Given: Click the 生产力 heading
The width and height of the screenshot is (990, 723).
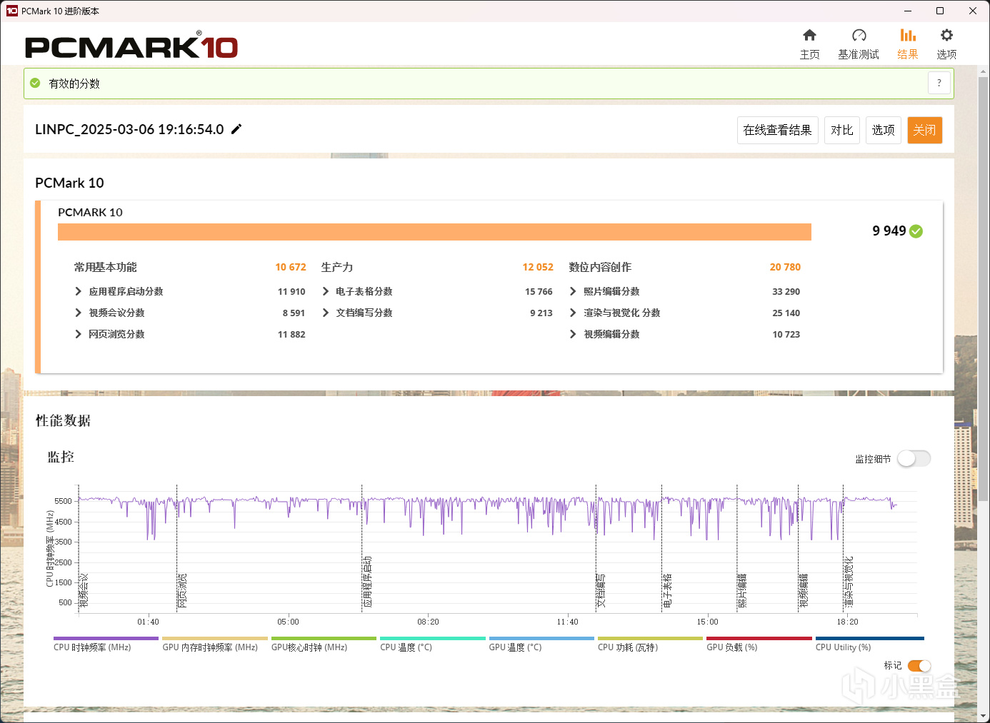Looking at the screenshot, I should 337,267.
